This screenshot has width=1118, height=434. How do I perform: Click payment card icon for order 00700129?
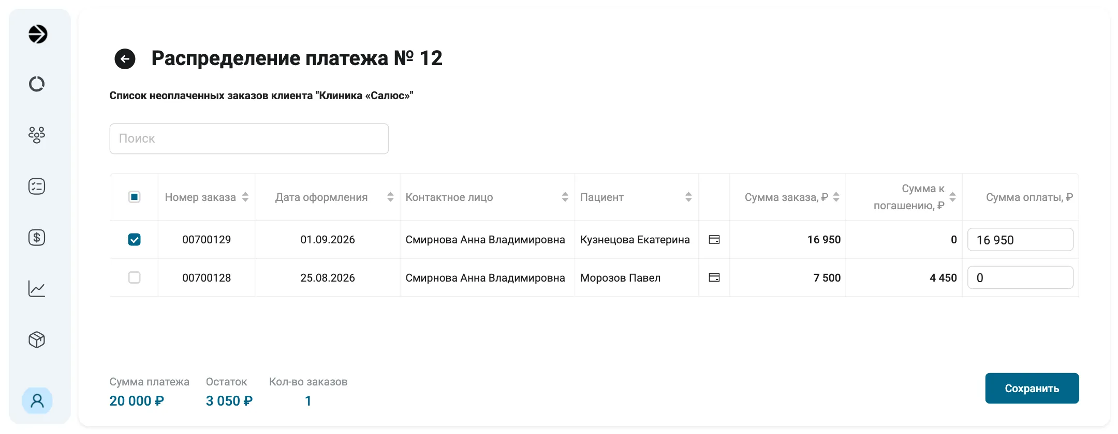click(x=714, y=239)
